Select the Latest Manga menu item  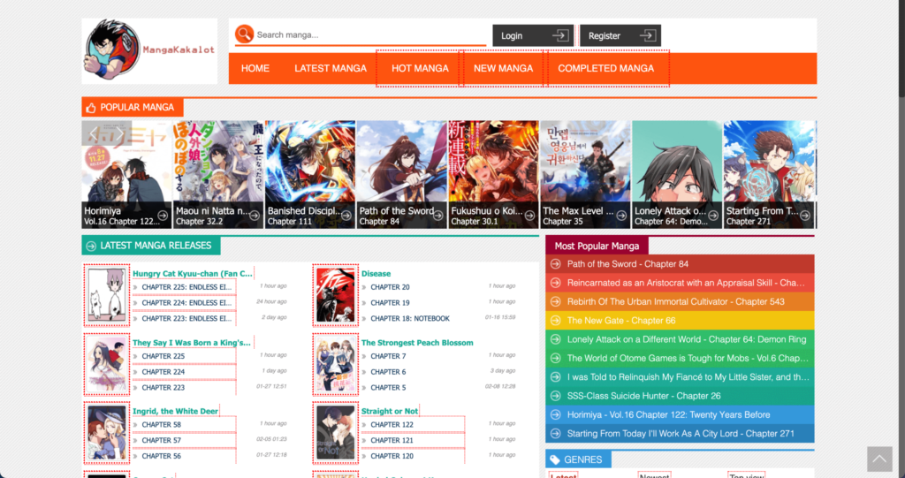tap(331, 68)
